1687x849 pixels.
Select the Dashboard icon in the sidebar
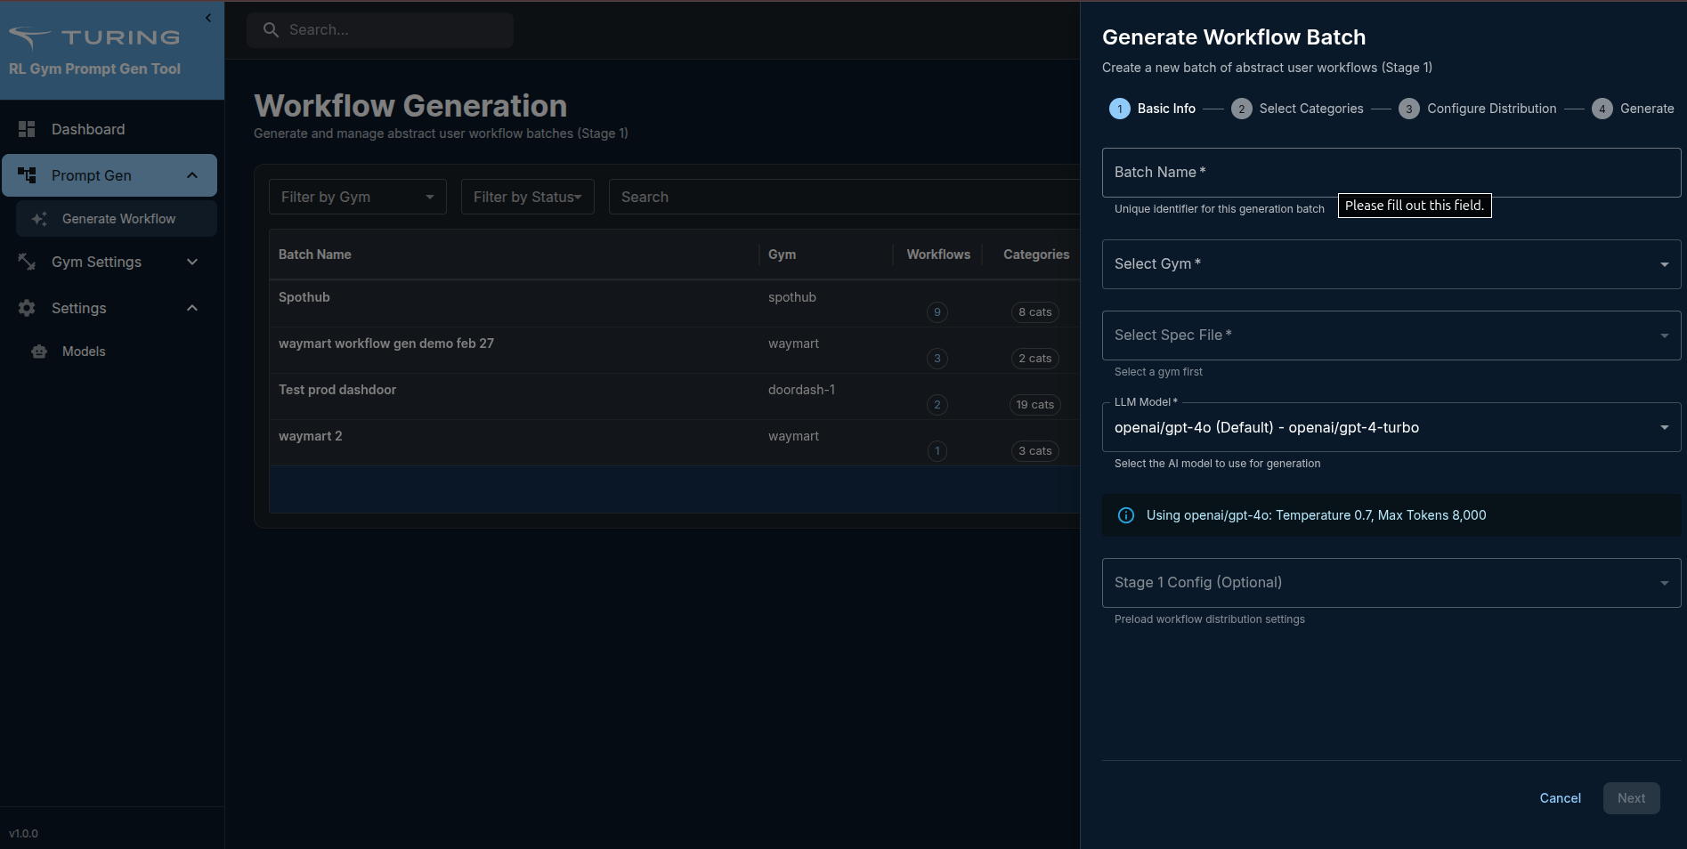tap(27, 129)
